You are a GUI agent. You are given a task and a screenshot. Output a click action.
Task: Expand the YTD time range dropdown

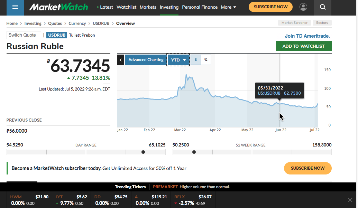click(178, 60)
